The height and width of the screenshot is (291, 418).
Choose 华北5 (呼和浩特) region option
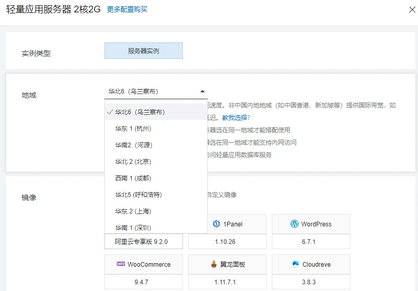156,195
